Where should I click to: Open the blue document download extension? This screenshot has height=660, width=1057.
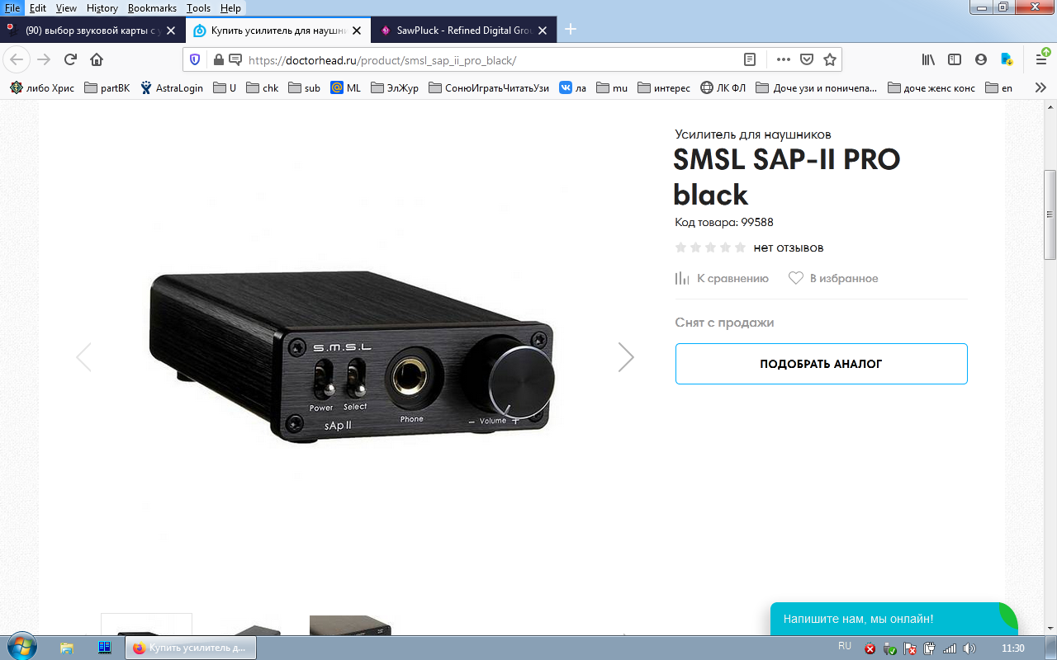pyautogui.click(x=1007, y=59)
